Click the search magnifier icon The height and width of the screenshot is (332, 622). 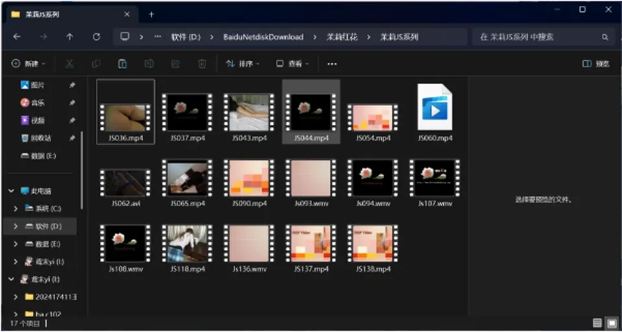click(x=605, y=38)
